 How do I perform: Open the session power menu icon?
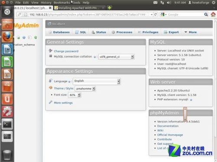tap(214, 3)
